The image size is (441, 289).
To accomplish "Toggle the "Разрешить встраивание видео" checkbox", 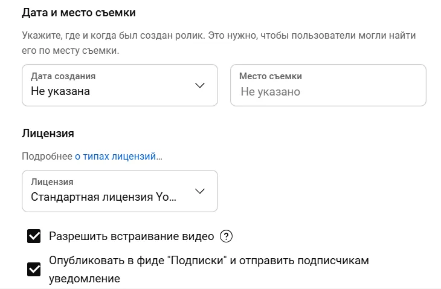I will click(34, 236).
